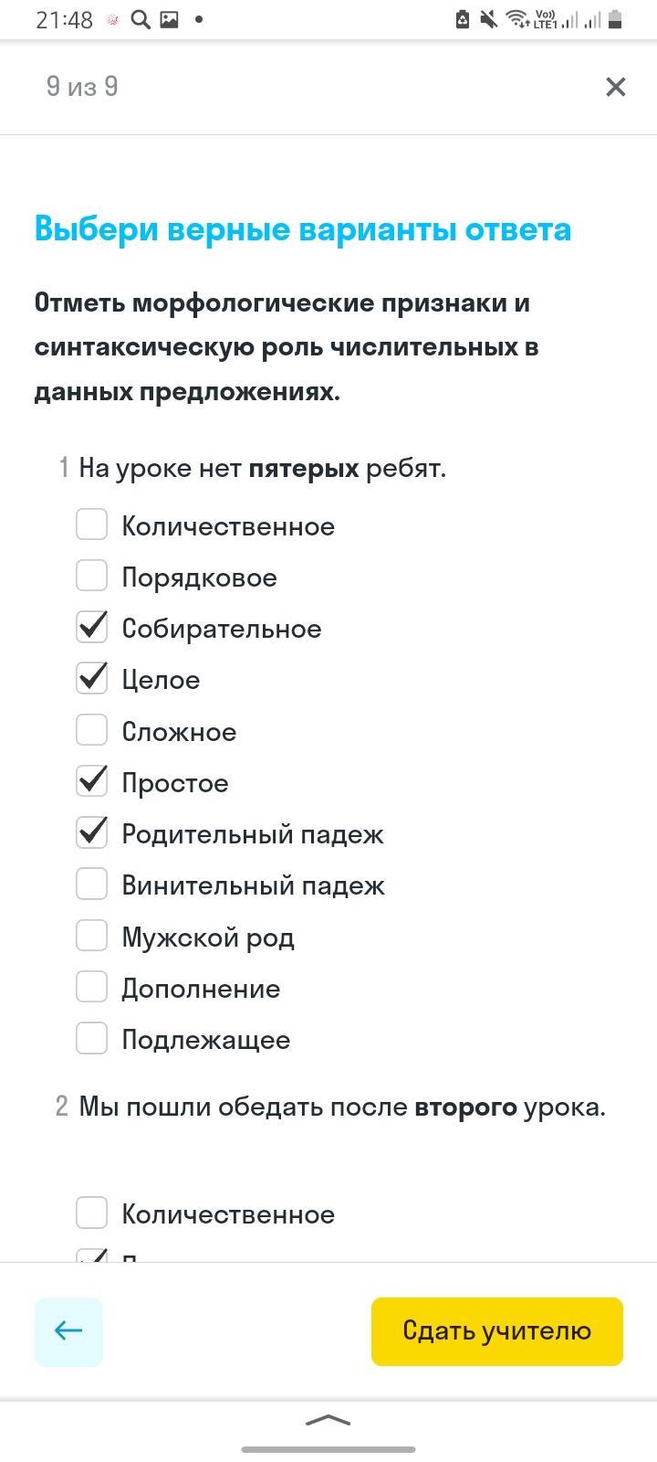Uncheck the Простое checkbox
Image resolution: width=657 pixels, height=1462 pixels.
click(91, 782)
